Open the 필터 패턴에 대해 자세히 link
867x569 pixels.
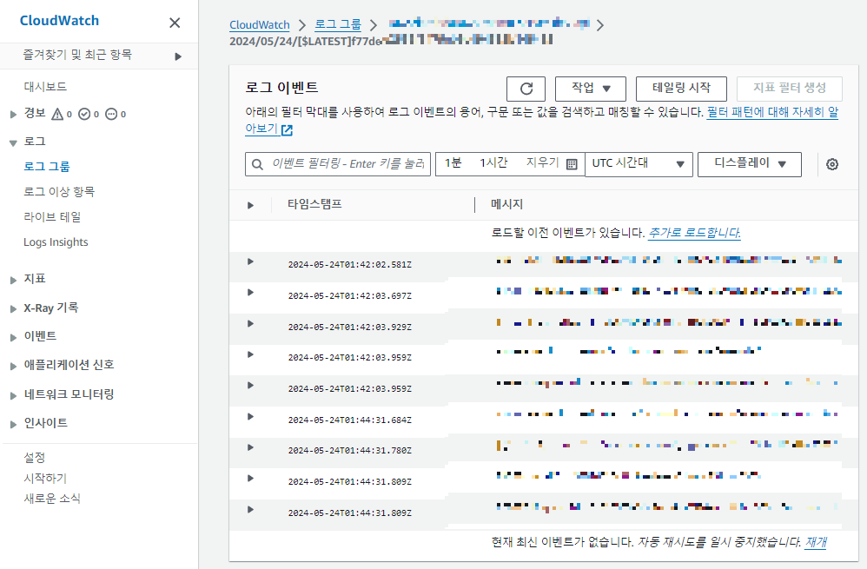point(772,112)
